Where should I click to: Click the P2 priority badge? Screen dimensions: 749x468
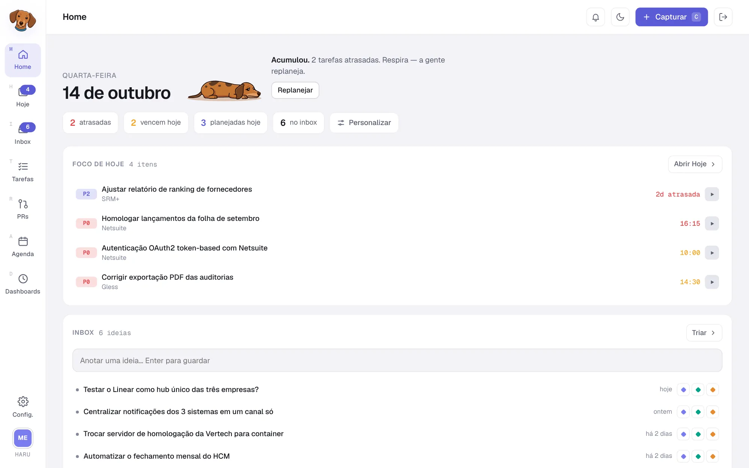point(87,194)
